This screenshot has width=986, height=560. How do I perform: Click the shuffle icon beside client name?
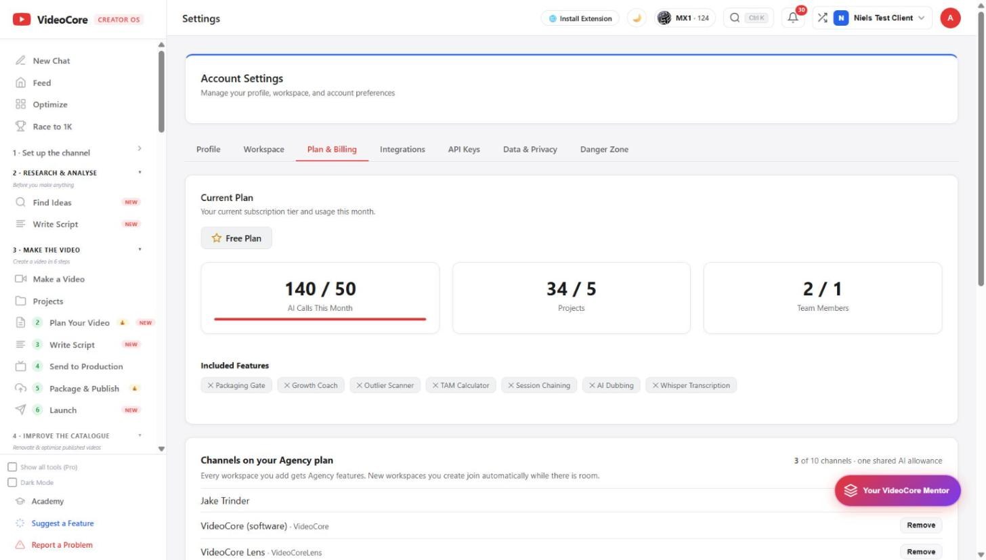(822, 18)
